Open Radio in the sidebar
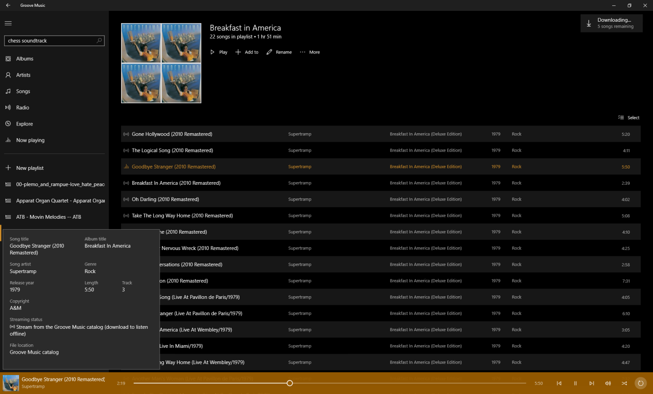The height and width of the screenshot is (394, 653). (54, 108)
